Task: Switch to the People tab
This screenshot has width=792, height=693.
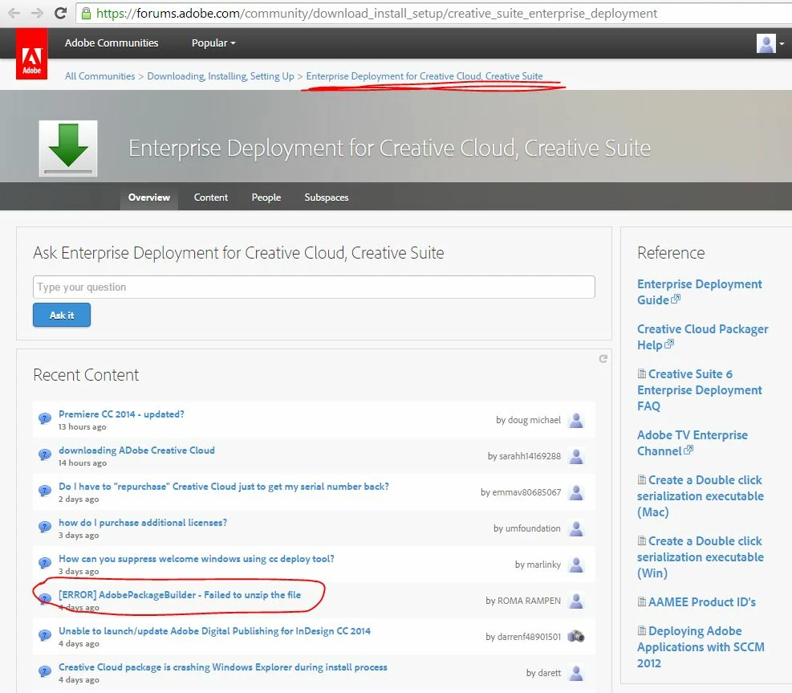Action: pos(266,197)
